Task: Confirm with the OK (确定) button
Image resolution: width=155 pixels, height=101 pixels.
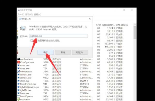Action: 45,52
